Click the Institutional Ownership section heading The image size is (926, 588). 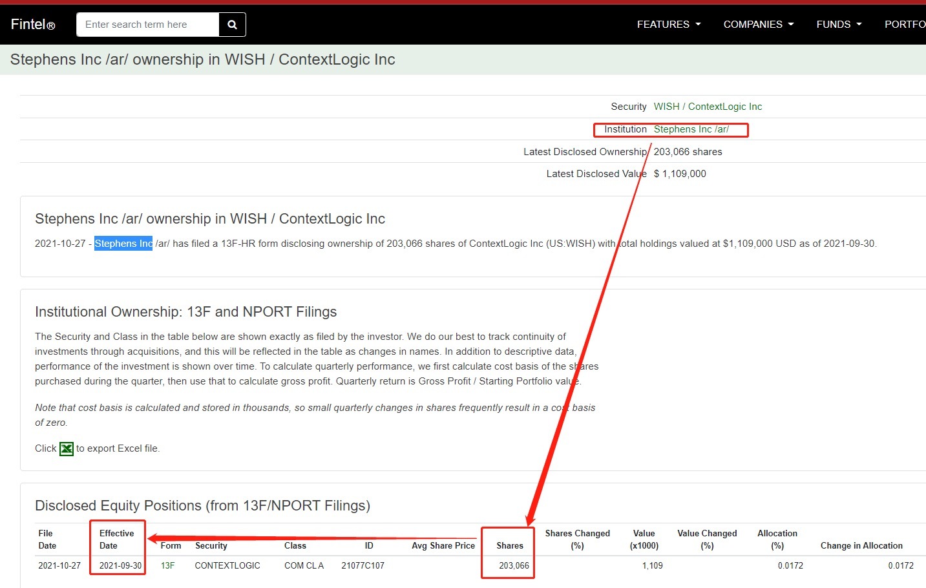(185, 312)
